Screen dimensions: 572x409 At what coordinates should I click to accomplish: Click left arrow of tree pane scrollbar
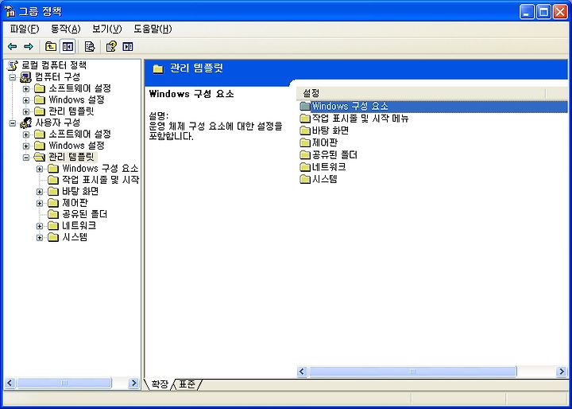point(10,383)
